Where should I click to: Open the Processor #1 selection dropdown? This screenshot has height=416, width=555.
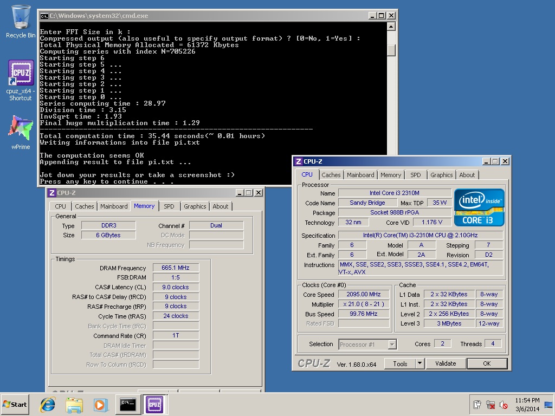[x=367, y=344]
